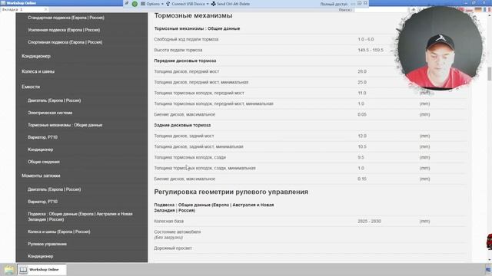The width and height of the screenshot is (492, 276).
Task: Select the Емкости section header
Action: (x=31, y=87)
